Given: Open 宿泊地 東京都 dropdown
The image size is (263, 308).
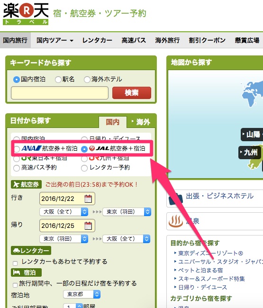Looking at the screenshot, I should [82, 294].
